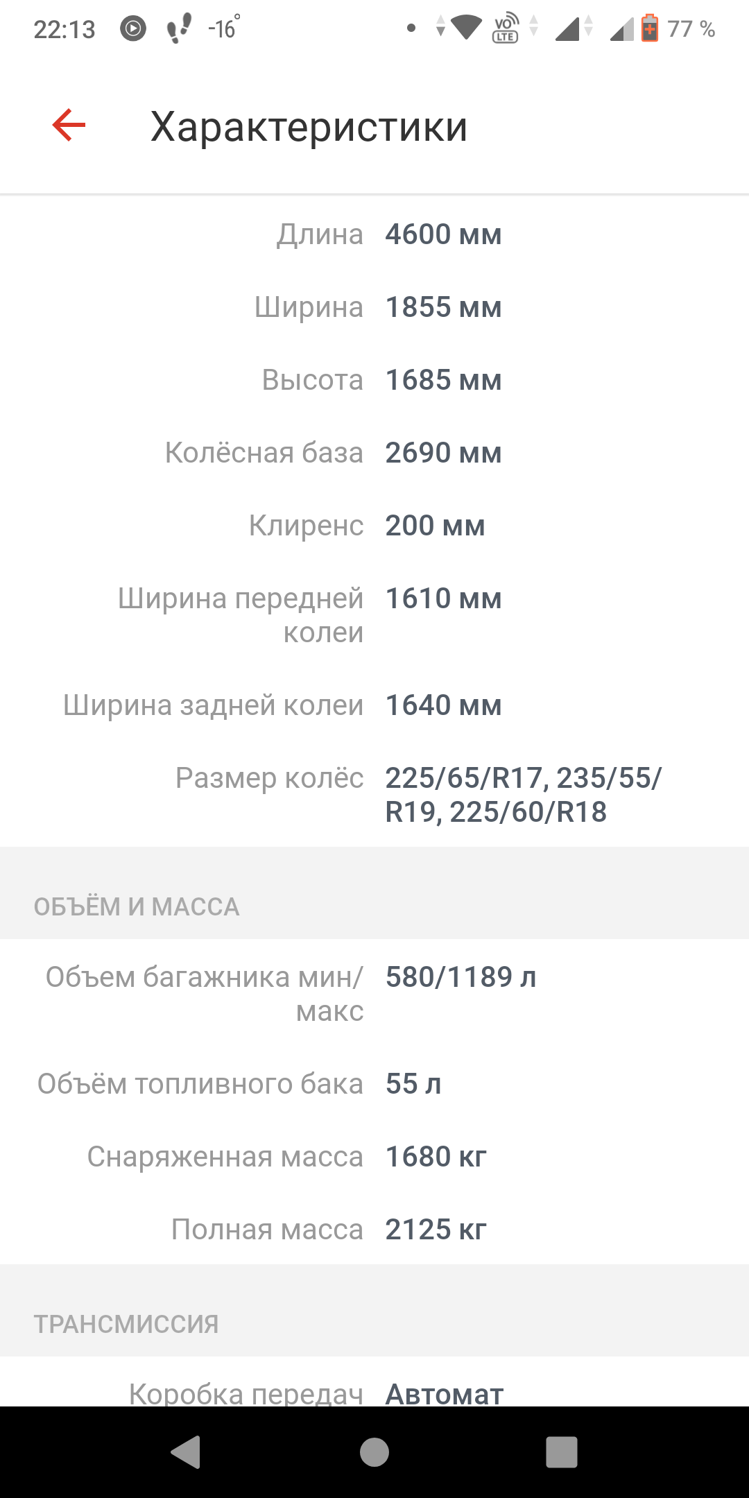Screen dimensions: 749x1498
Task: Select the Длина 4600 мм row
Action: coord(374,234)
